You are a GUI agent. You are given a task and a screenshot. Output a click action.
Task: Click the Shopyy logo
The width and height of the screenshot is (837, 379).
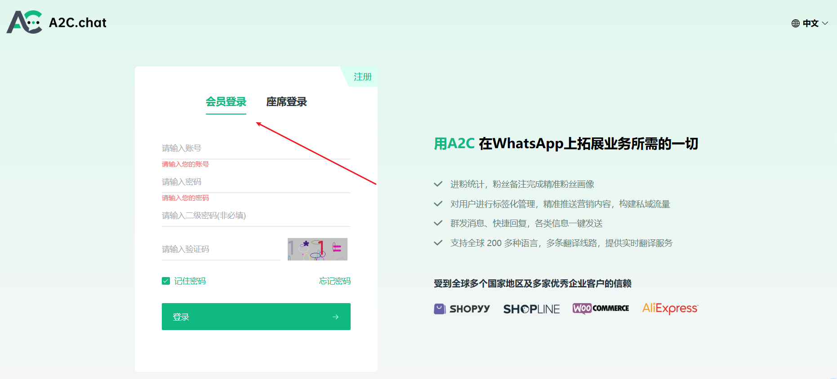[x=462, y=309]
